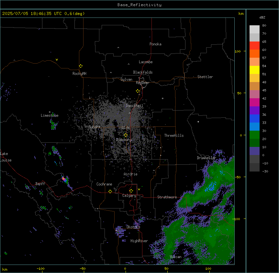This screenshot has width=279, height=273.
Task: Click the Strathmore city label
Action: pos(167,197)
